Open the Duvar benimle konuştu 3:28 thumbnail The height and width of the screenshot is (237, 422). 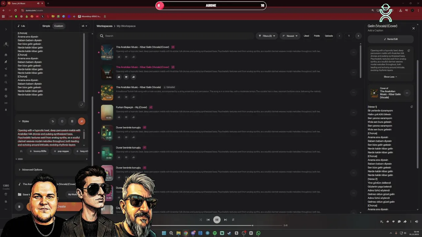pyautogui.click(x=107, y=132)
